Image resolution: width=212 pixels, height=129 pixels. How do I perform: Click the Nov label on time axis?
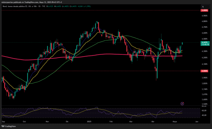click(47, 123)
